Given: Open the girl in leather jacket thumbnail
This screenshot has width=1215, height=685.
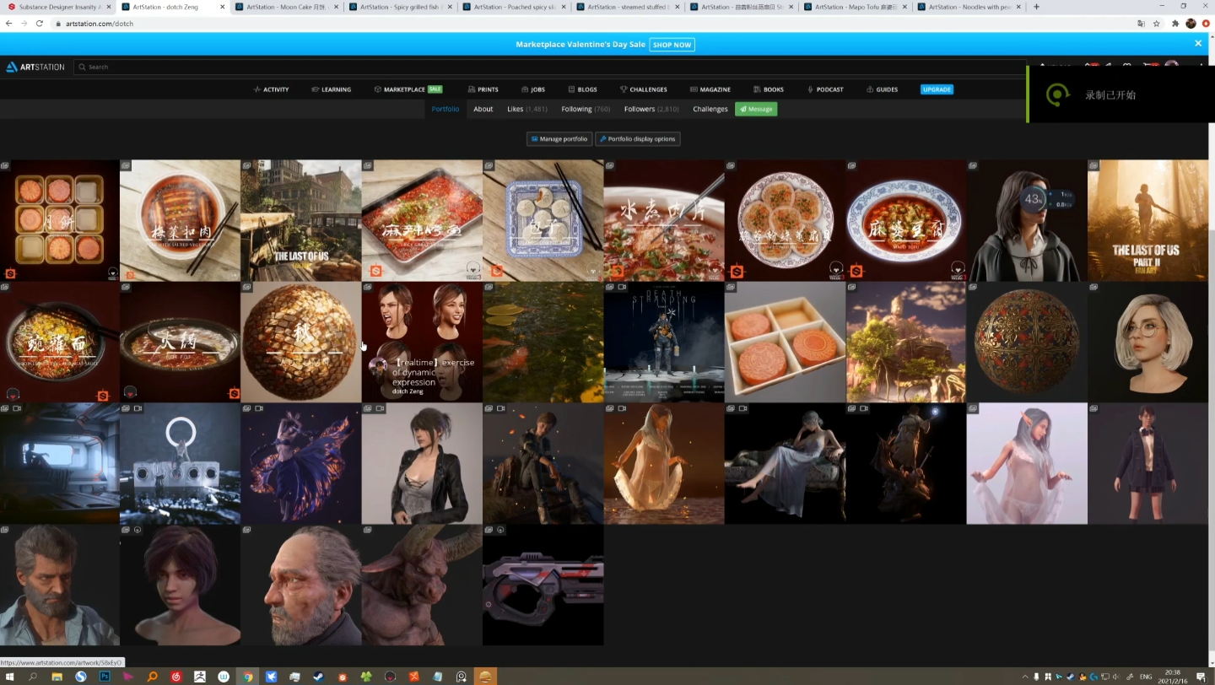Looking at the screenshot, I should coord(422,463).
